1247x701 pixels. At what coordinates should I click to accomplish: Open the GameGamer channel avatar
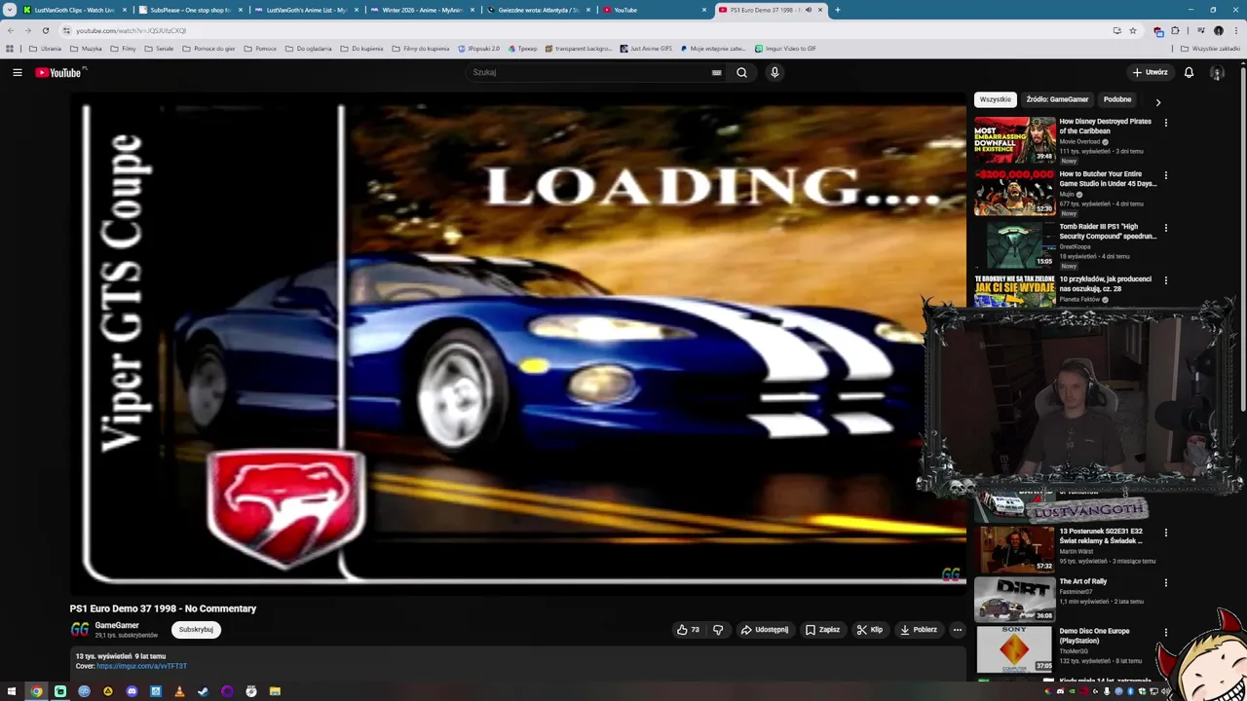click(x=80, y=630)
